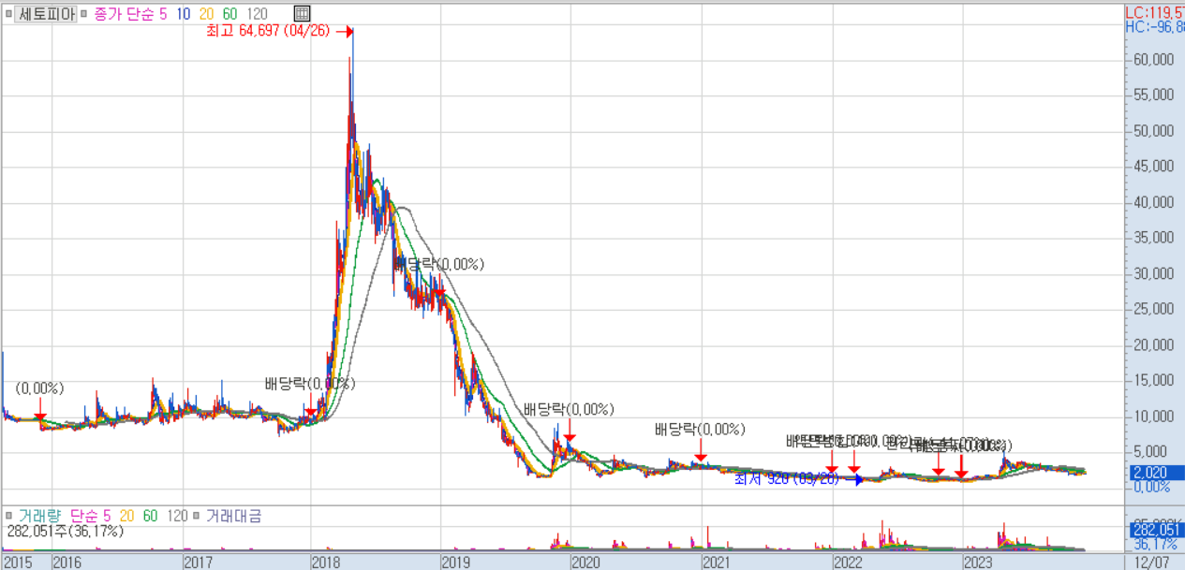Click the HC:-96,8 indicator
Screen dimensions: 1185x570
pyautogui.click(x=1154, y=27)
